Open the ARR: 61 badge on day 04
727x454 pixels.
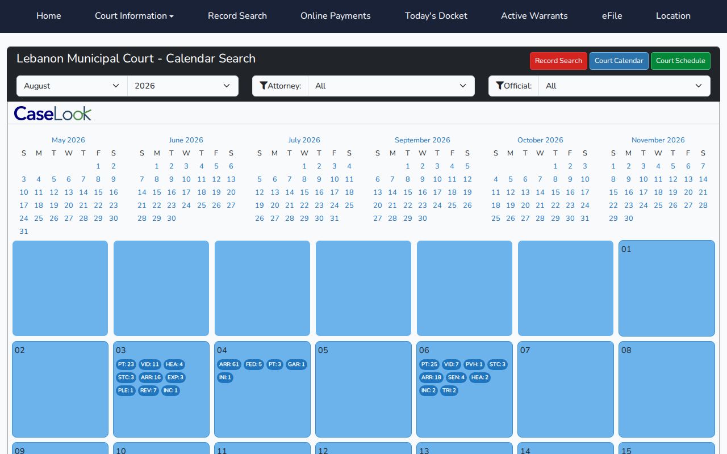coord(229,364)
